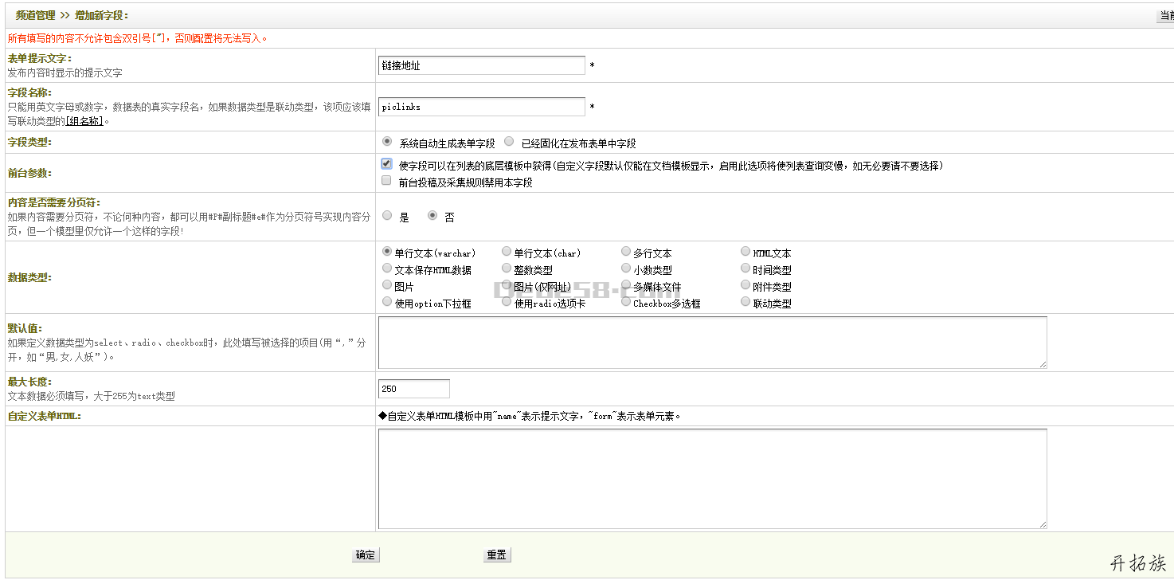Click the 确定 submit button
Screen dimensions: 1174x580
[366, 555]
